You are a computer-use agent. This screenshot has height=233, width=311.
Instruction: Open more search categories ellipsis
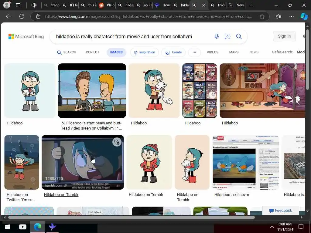194,52
